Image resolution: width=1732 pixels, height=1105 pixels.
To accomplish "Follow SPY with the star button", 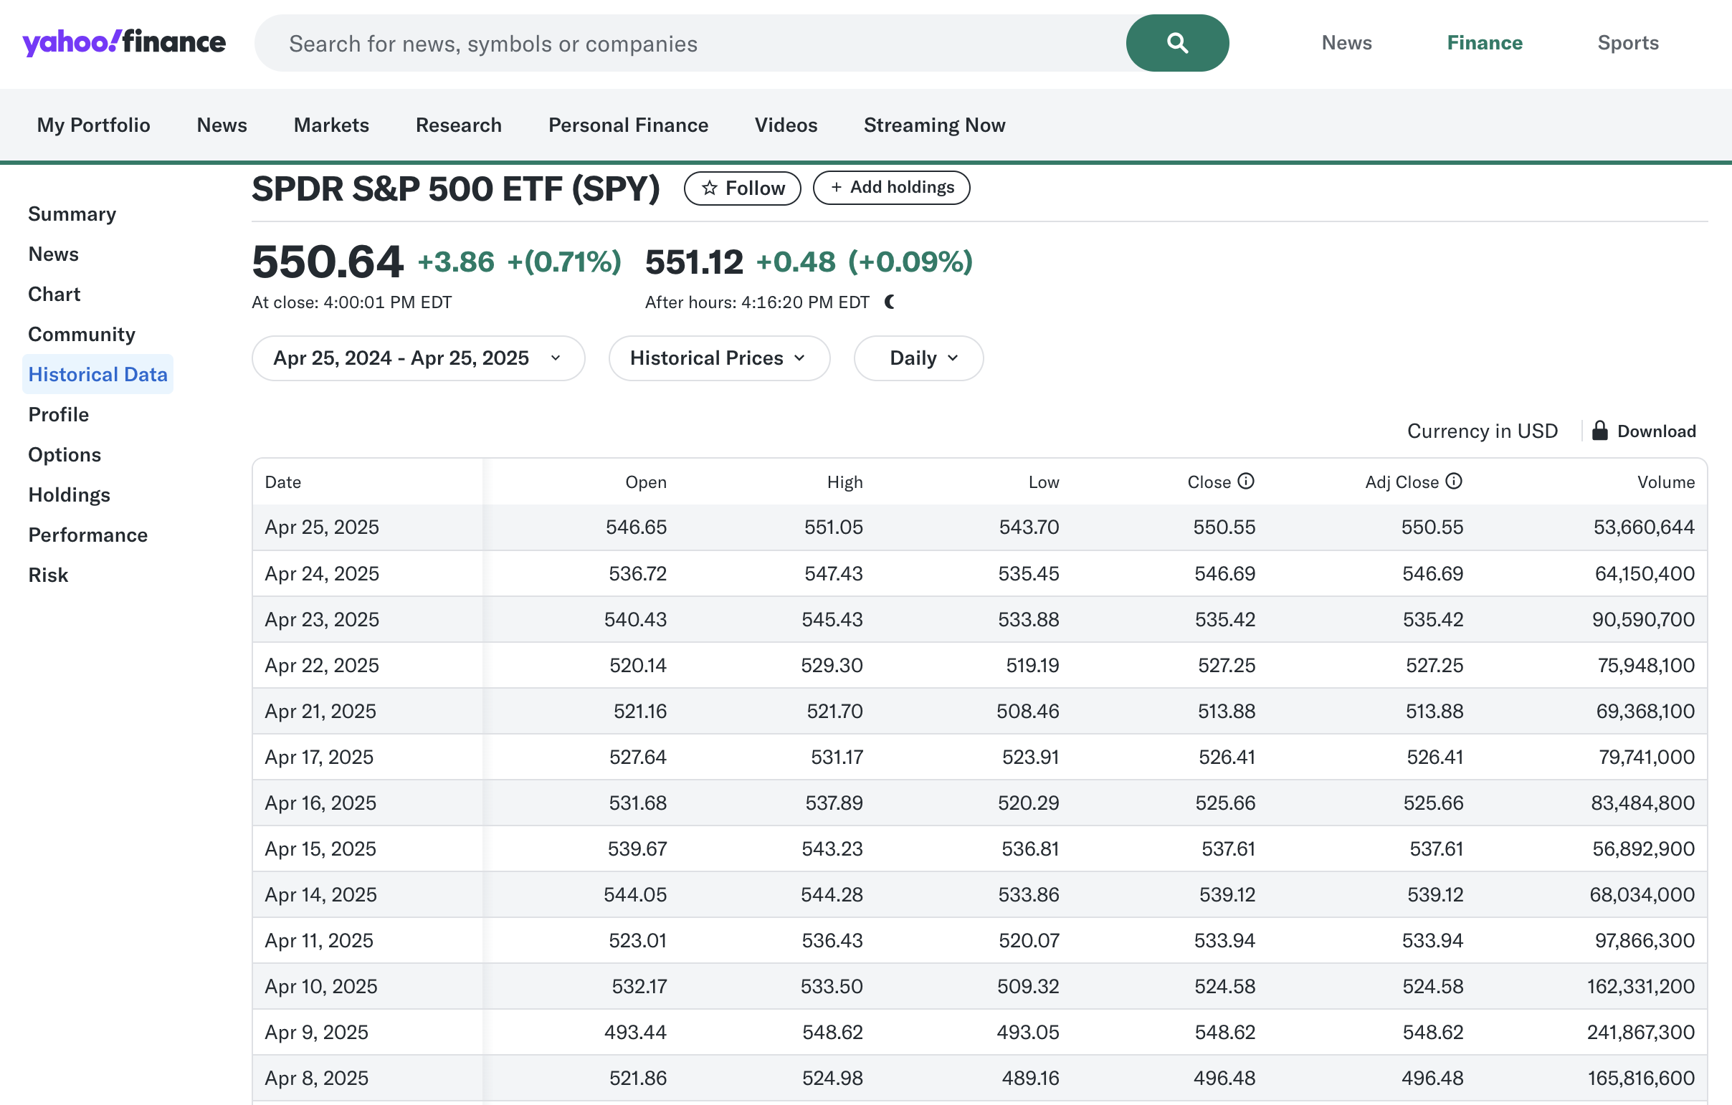I will point(742,188).
